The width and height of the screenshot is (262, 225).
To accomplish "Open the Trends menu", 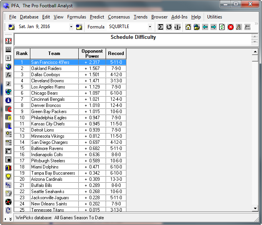I will tap(141, 17).
